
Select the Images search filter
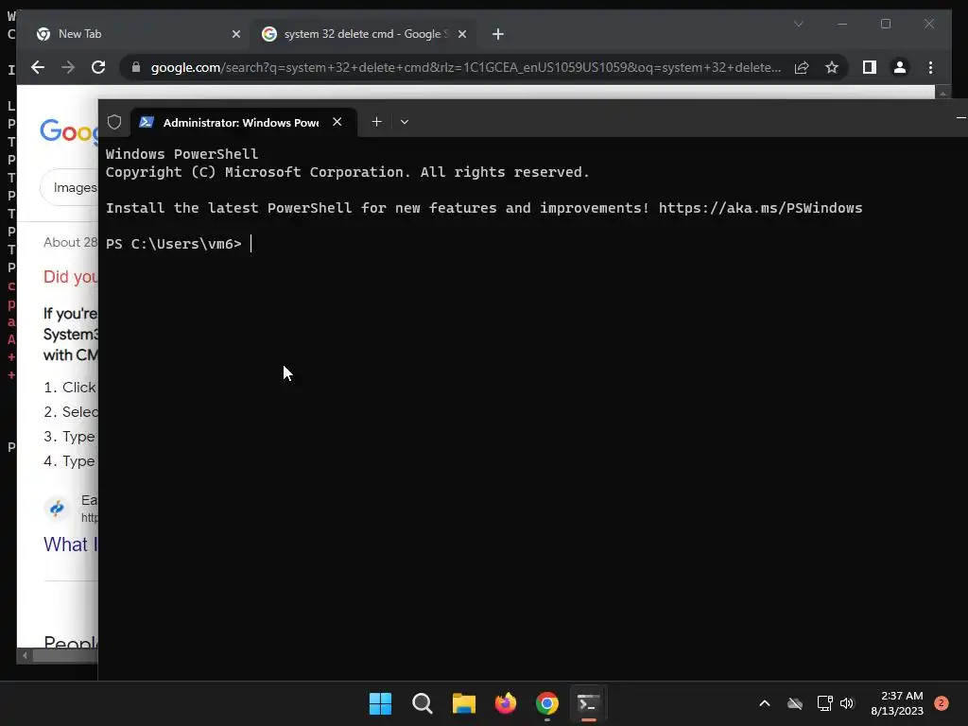coord(69,187)
